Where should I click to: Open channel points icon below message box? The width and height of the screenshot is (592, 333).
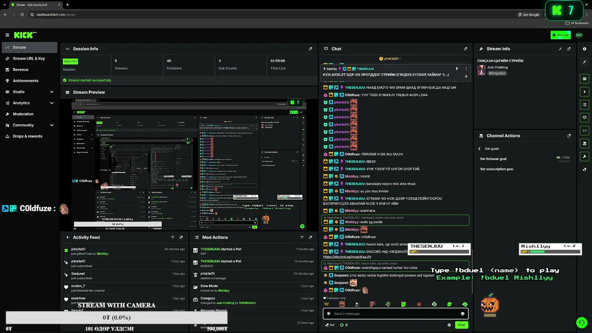[x=344, y=325]
